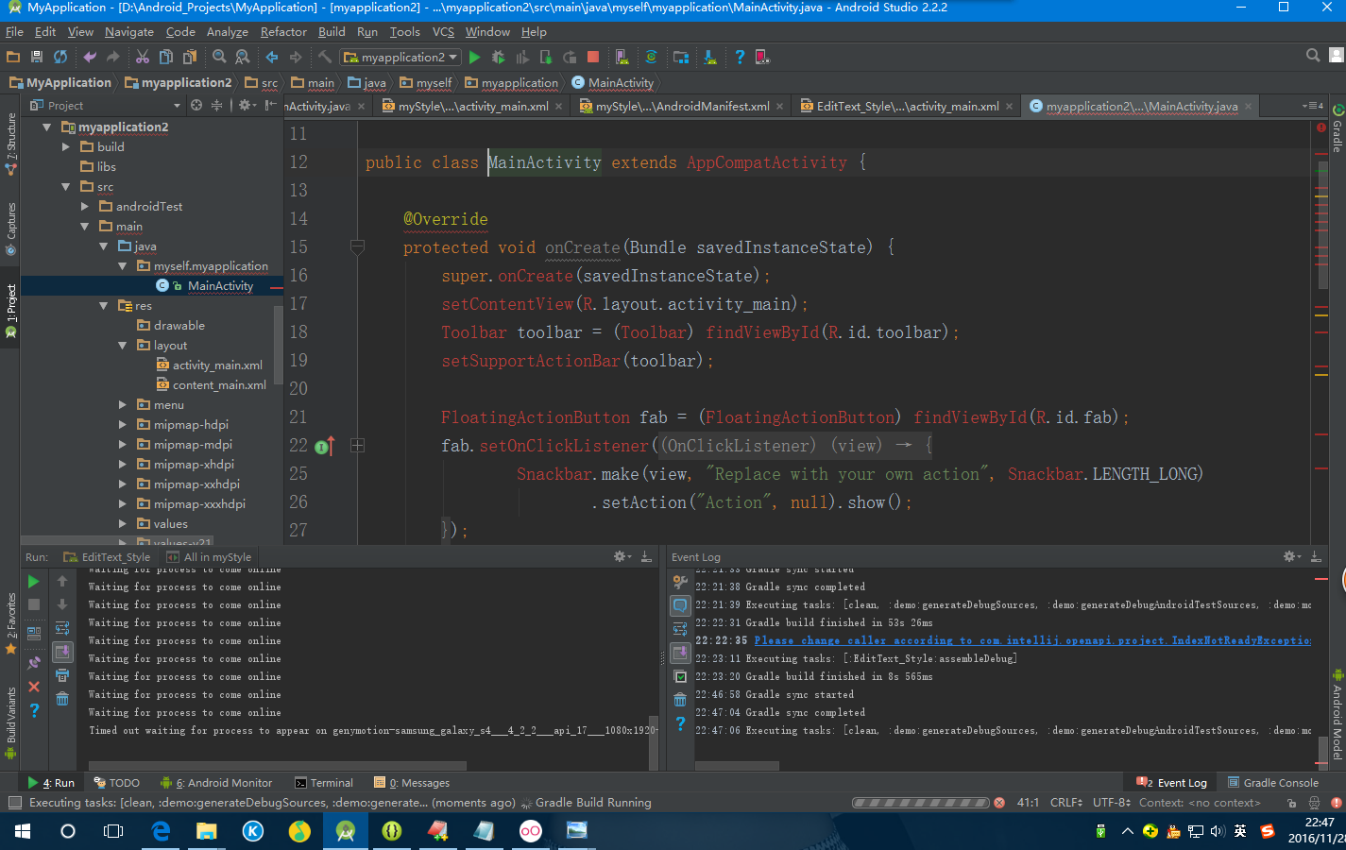Open Edge browser from taskbar
The width and height of the screenshot is (1346, 850).
tap(161, 831)
